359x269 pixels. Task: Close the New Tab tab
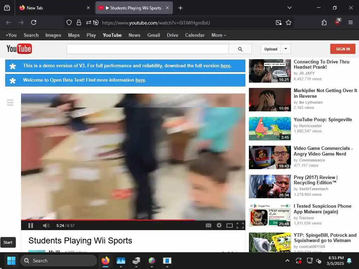pos(88,8)
